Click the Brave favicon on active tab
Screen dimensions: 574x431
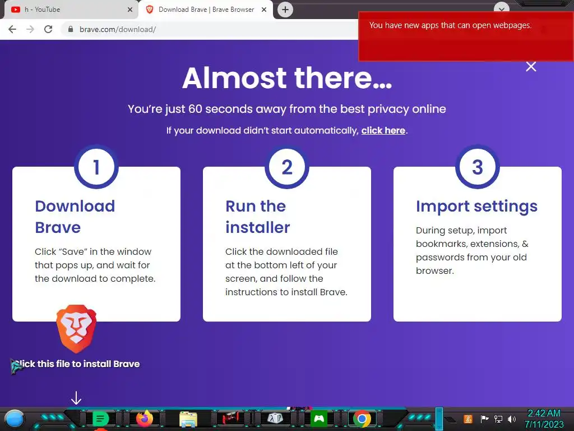tap(149, 10)
